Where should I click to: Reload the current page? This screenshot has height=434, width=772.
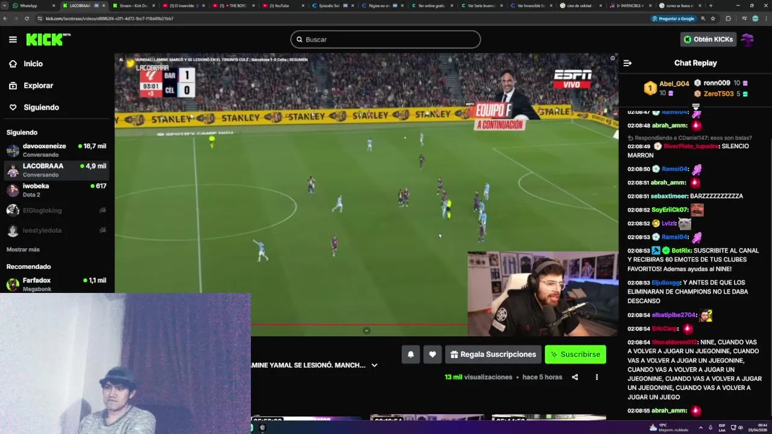[27, 19]
